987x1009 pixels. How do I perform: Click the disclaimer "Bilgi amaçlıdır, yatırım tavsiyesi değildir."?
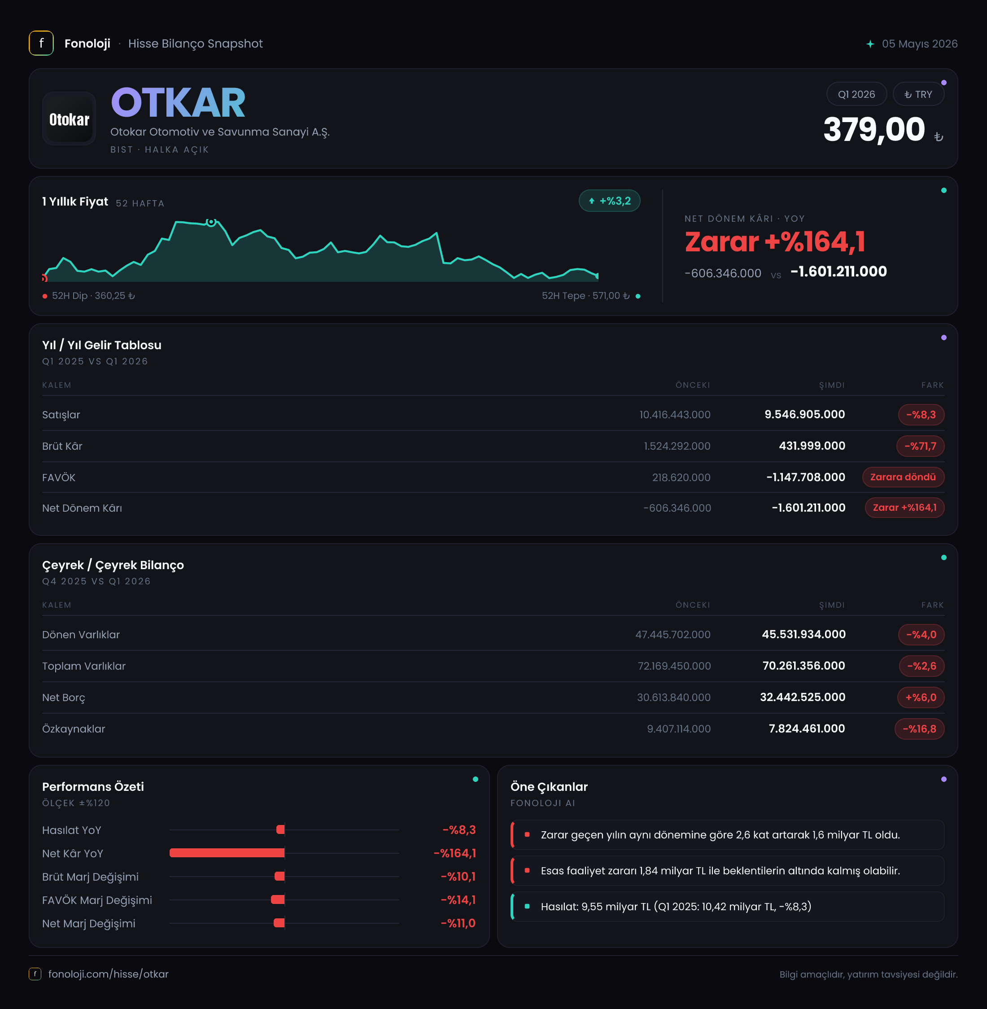[868, 974]
